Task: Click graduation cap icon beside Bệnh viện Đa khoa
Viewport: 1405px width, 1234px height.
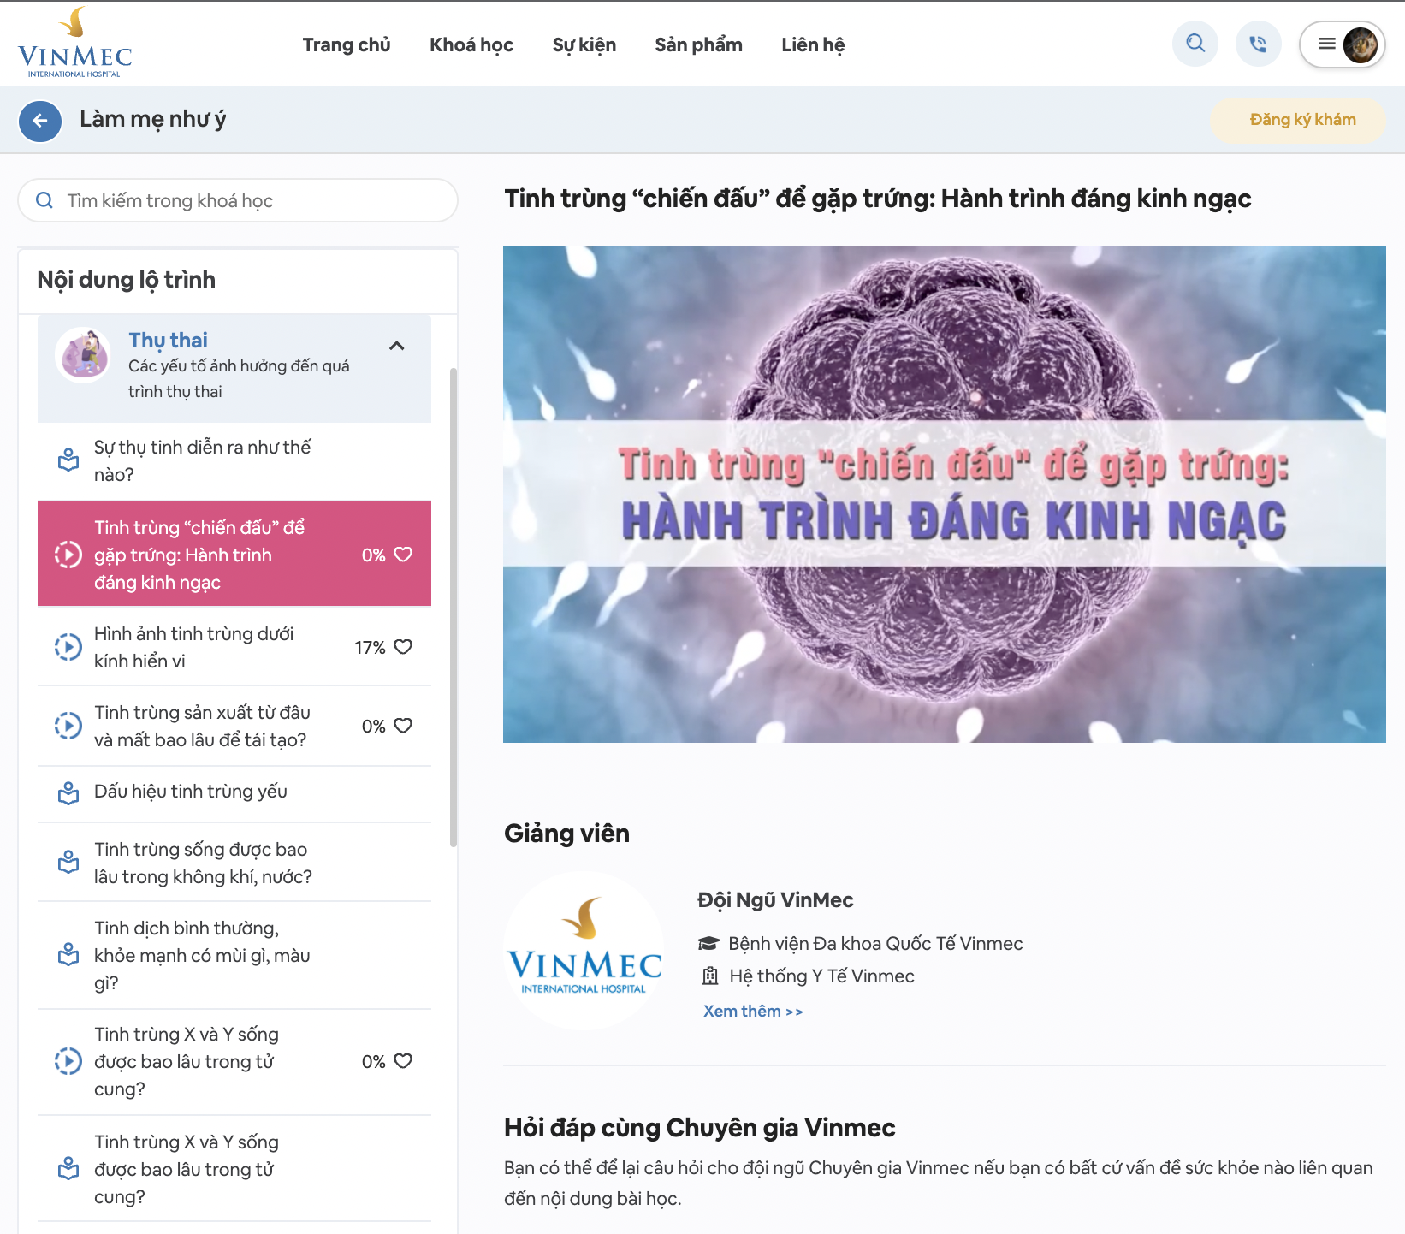Action: [708, 943]
